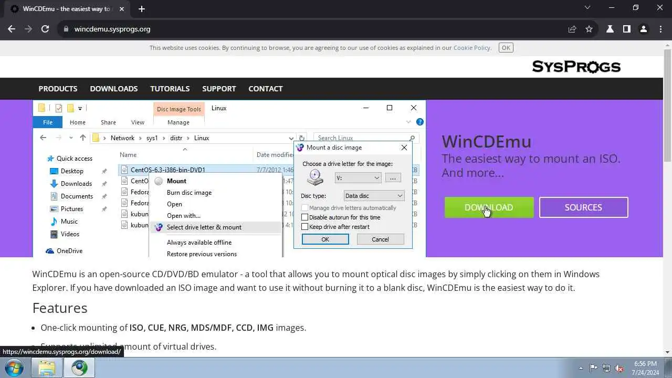Image resolution: width=672 pixels, height=378 pixels.
Task: Tick Disable autorun for this time checkbox
Action: click(305, 217)
